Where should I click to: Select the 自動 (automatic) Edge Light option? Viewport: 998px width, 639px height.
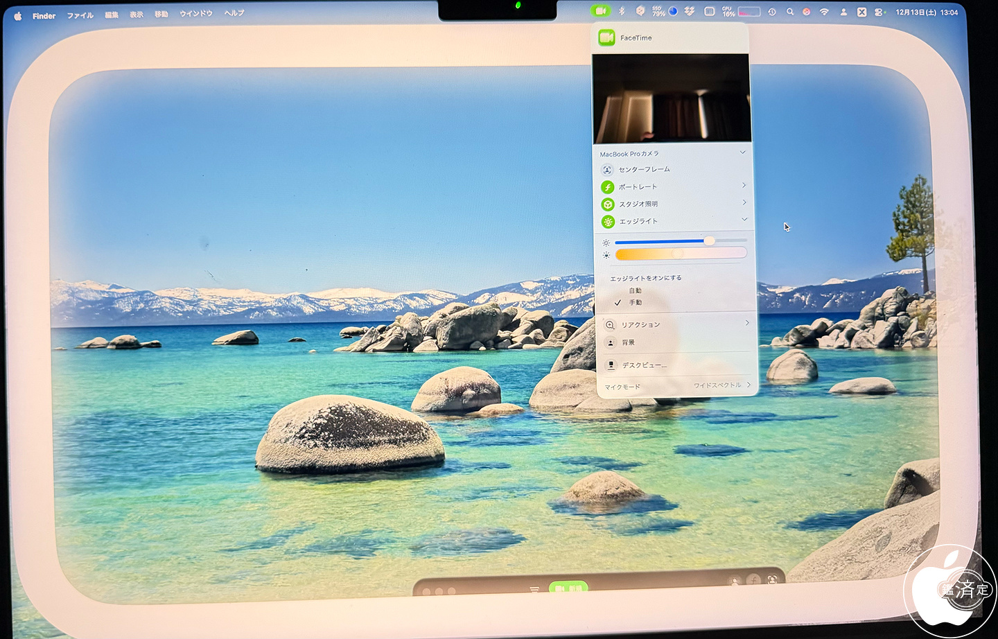point(635,291)
